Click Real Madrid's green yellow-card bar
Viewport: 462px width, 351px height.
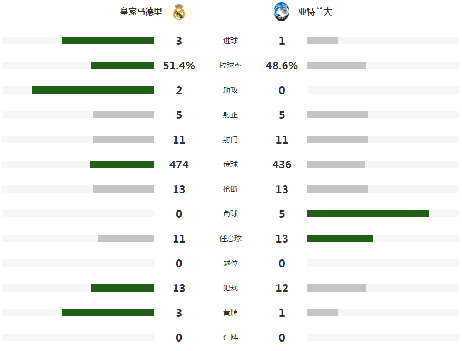point(108,313)
